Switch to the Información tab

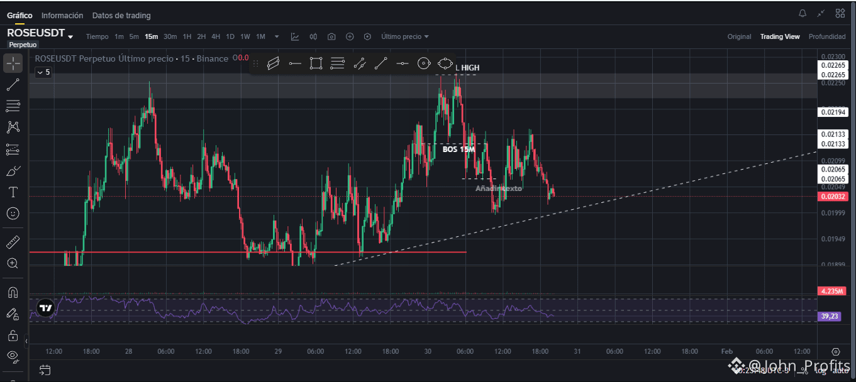click(x=62, y=15)
